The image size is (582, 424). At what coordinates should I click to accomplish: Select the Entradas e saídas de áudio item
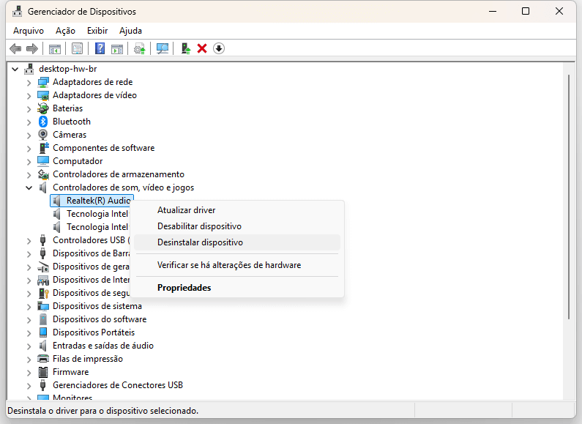(x=102, y=346)
